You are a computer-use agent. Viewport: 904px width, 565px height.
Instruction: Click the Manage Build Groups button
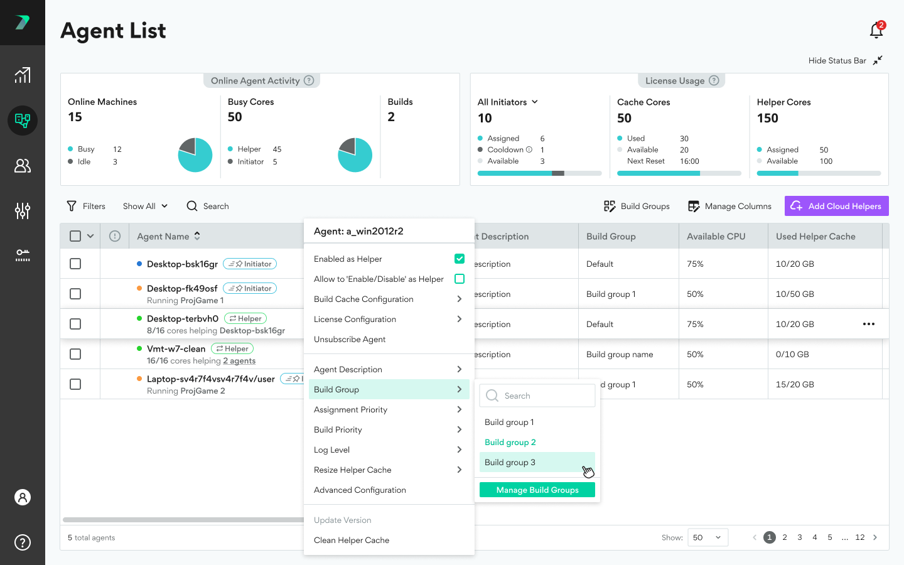537,490
